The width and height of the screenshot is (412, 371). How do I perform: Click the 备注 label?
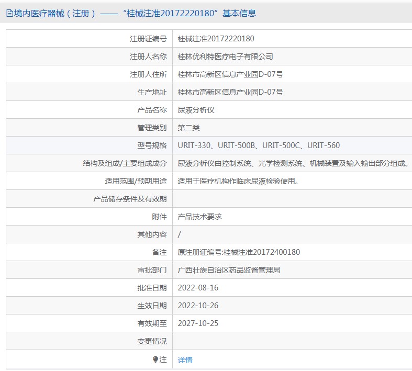tap(159, 252)
